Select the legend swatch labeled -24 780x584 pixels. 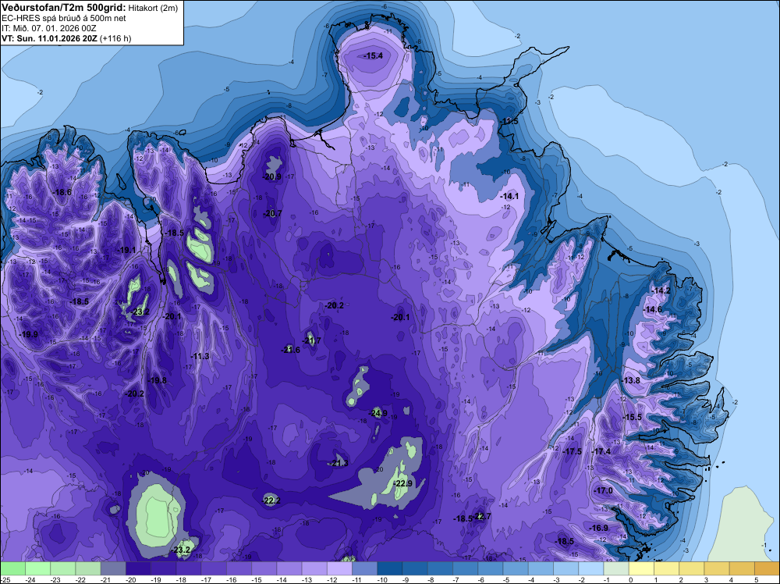pyautogui.click(x=37, y=568)
